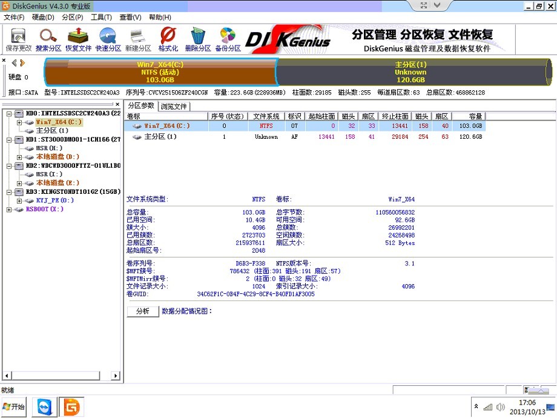Click the 起始柱面 column header
This screenshot has width=557, height=418.
pos(321,116)
